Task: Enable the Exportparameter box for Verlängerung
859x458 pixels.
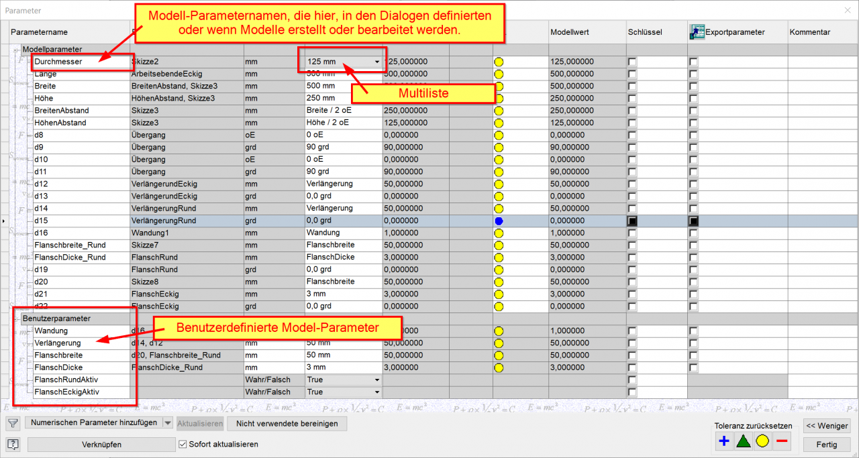Action: pyautogui.click(x=693, y=343)
